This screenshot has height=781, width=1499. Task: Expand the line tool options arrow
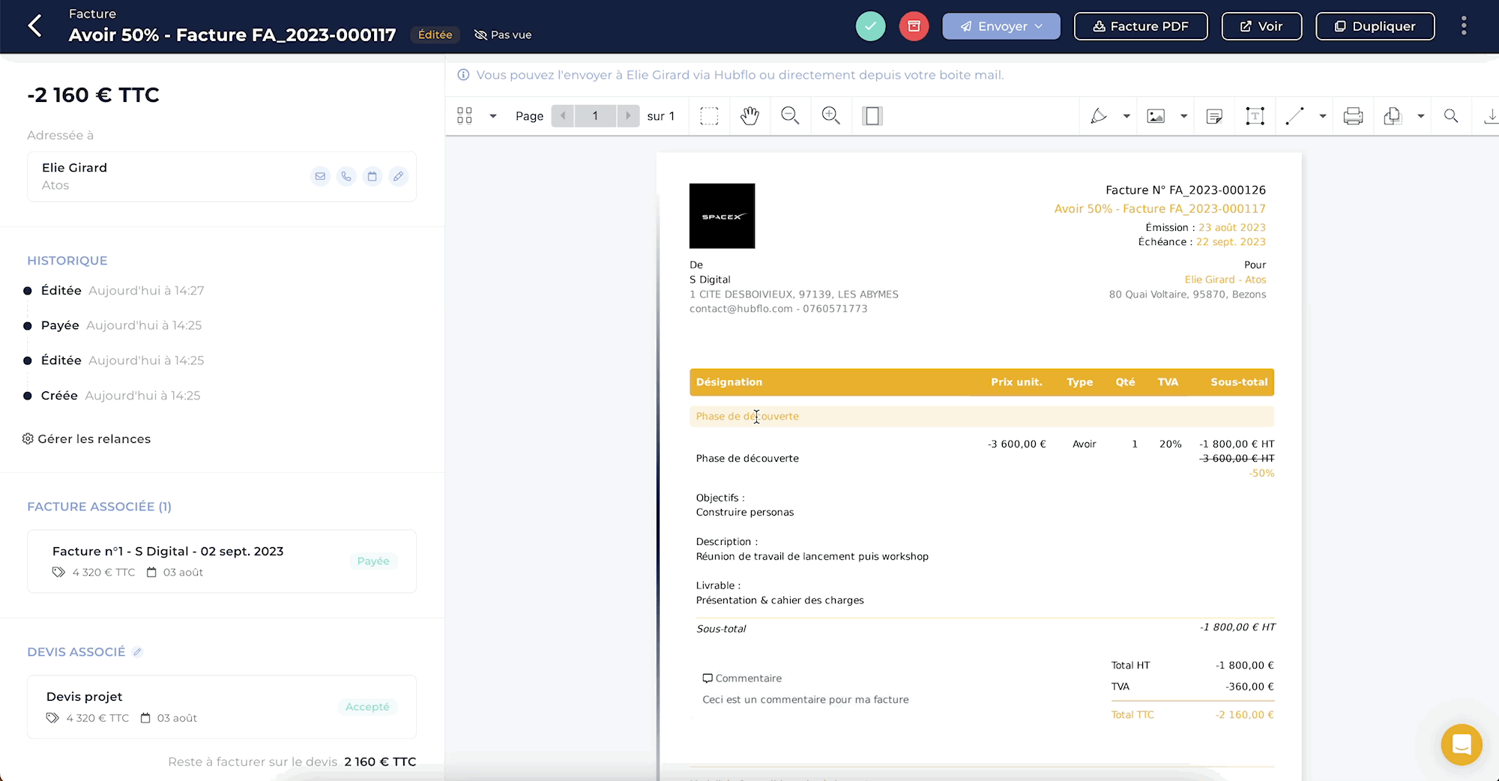(1322, 116)
